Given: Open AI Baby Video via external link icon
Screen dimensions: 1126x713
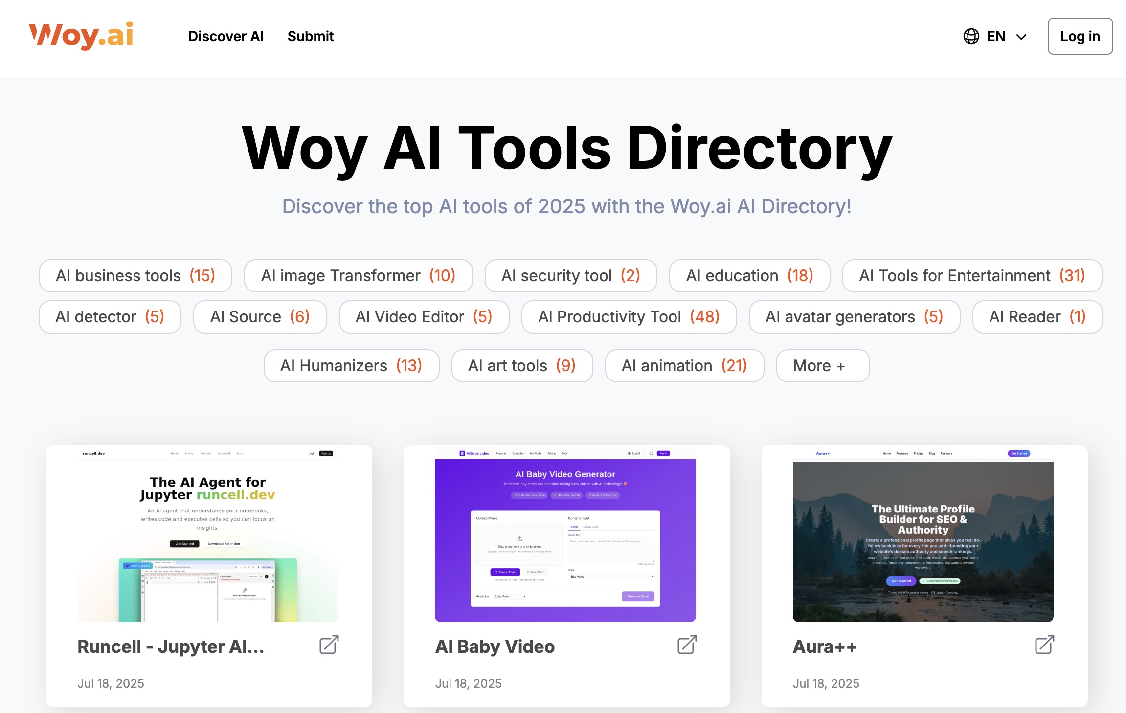Looking at the screenshot, I should 686,646.
